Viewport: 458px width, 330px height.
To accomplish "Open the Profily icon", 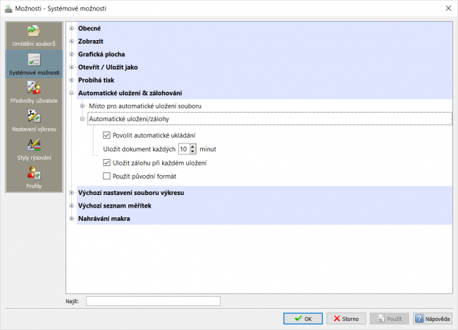I will (x=34, y=173).
